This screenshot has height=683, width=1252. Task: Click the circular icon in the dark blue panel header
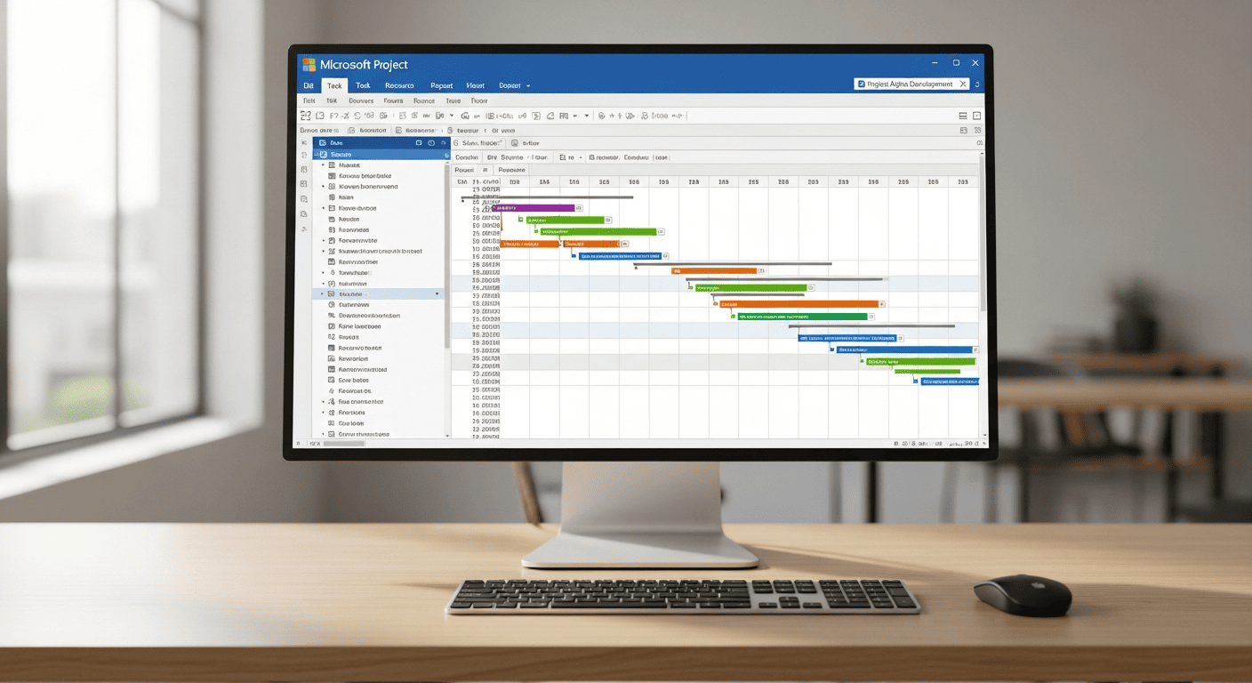(431, 142)
